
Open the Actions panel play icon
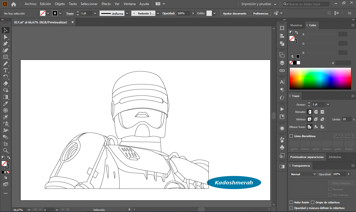[x=282, y=109]
